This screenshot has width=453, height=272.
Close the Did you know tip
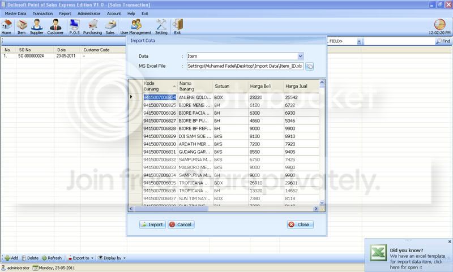pos(450,241)
